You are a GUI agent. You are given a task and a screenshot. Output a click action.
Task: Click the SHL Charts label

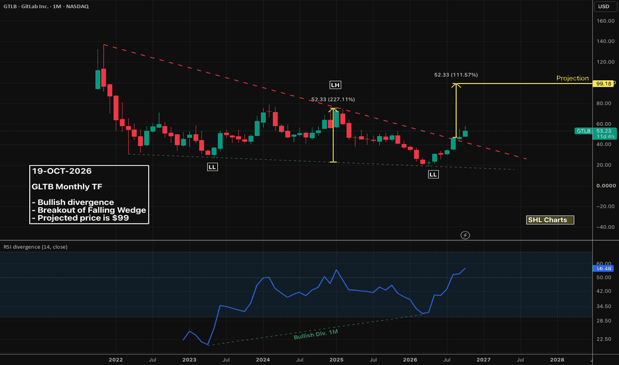pos(550,220)
